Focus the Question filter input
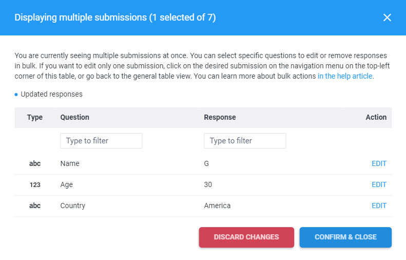The image size is (406, 260). point(101,141)
